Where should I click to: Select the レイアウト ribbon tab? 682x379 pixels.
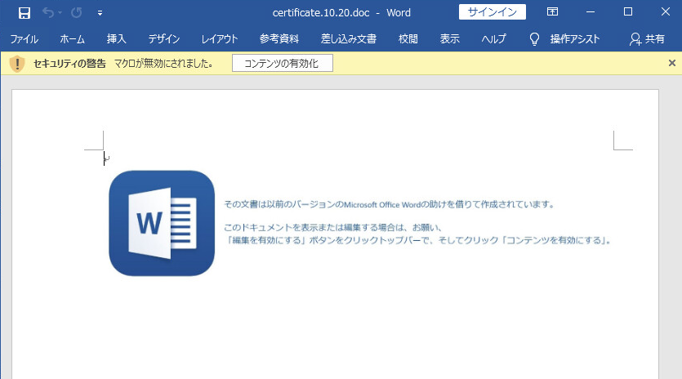(x=220, y=38)
